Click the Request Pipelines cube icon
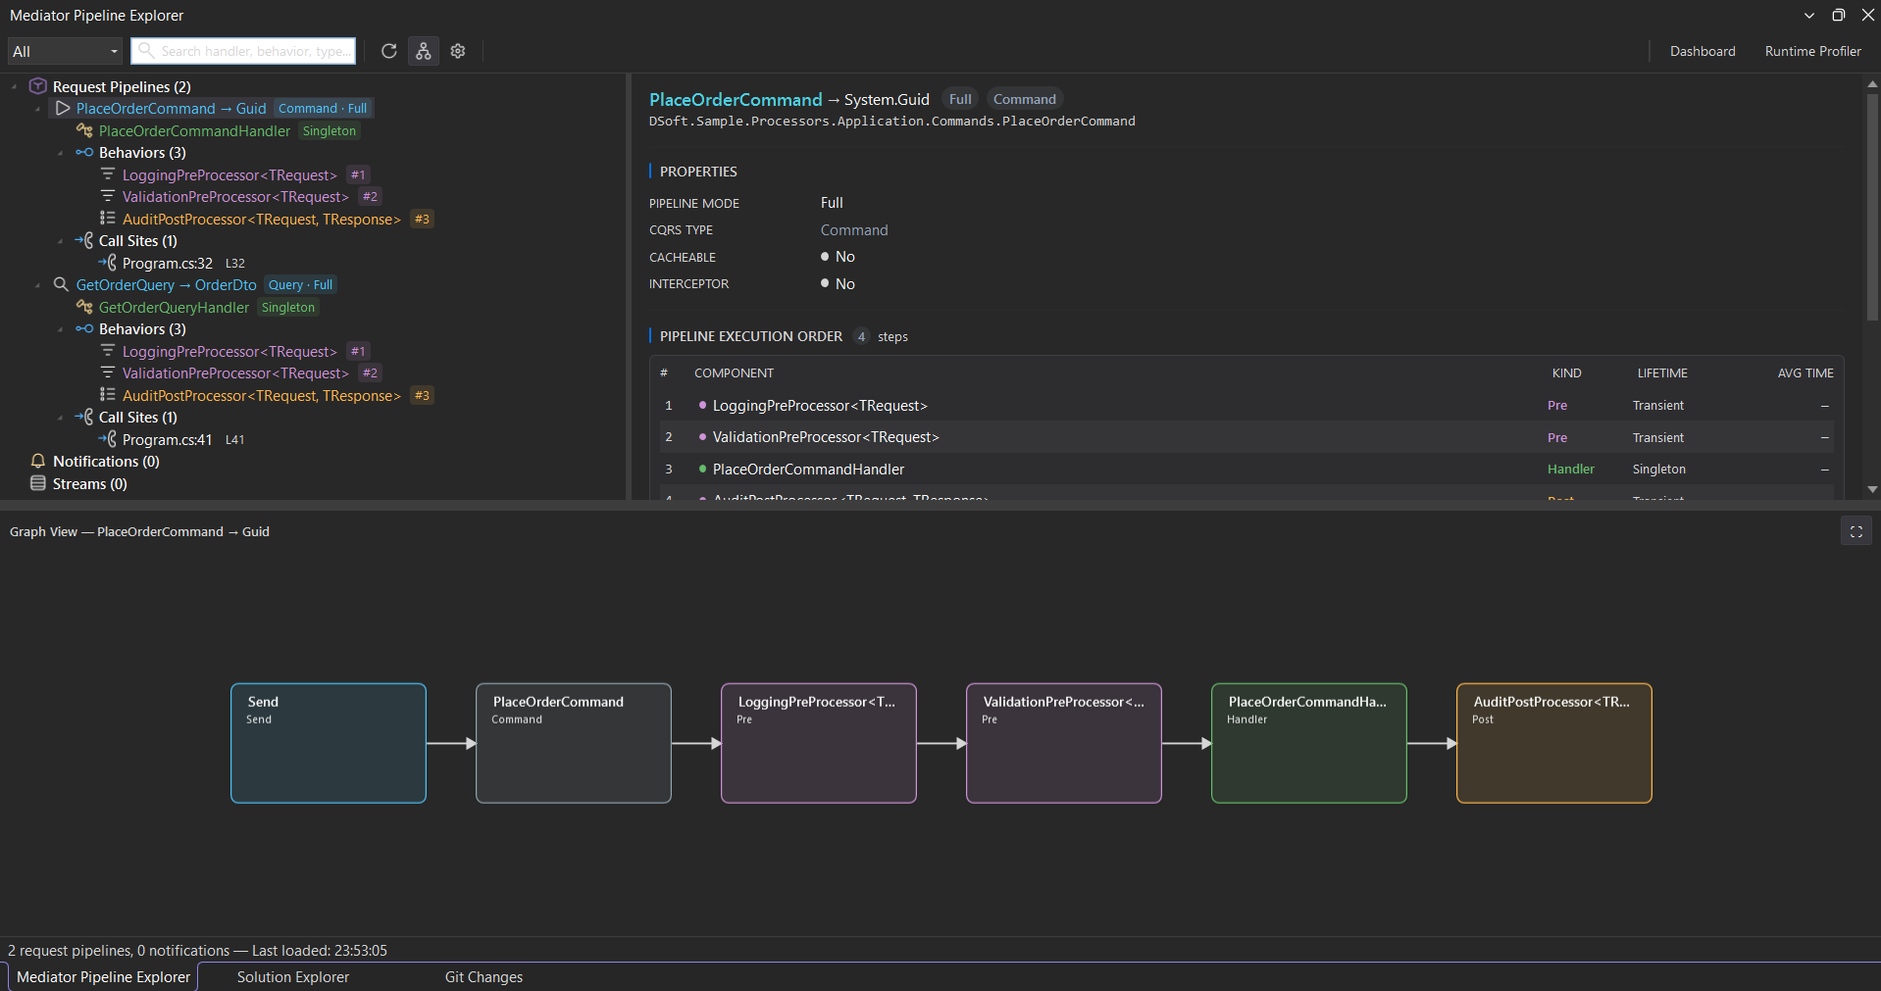 pos(38,86)
